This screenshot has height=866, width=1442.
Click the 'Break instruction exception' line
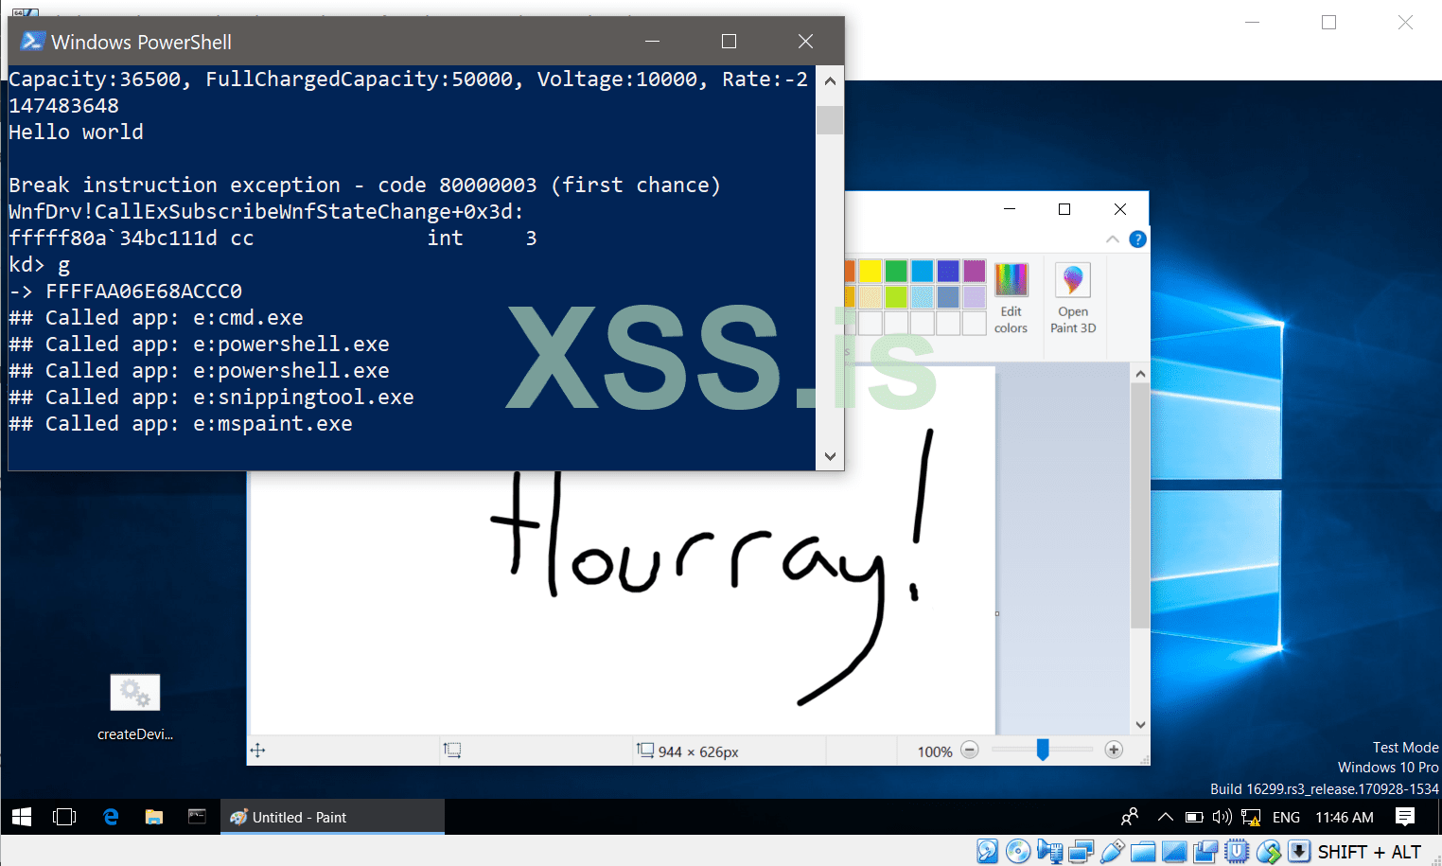pos(364,186)
